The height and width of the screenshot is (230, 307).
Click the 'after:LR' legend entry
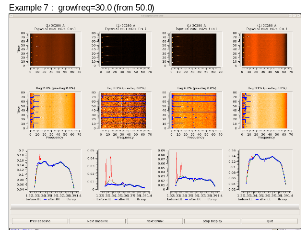click(193, 199)
